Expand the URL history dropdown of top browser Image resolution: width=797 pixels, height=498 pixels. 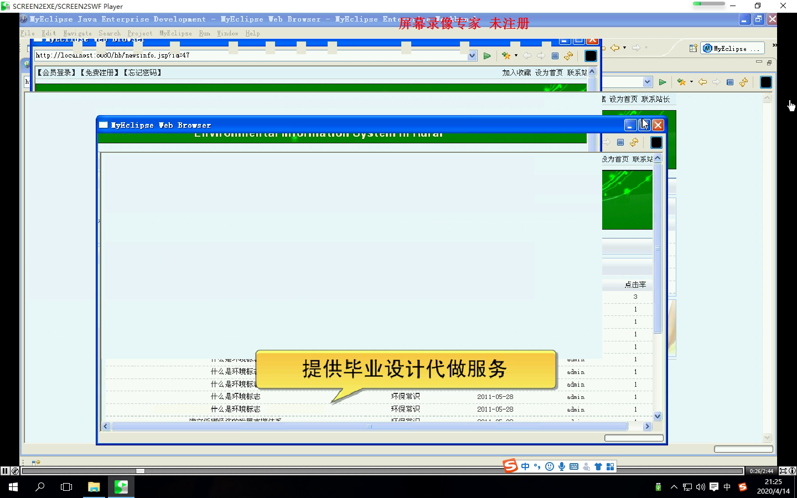(x=472, y=55)
